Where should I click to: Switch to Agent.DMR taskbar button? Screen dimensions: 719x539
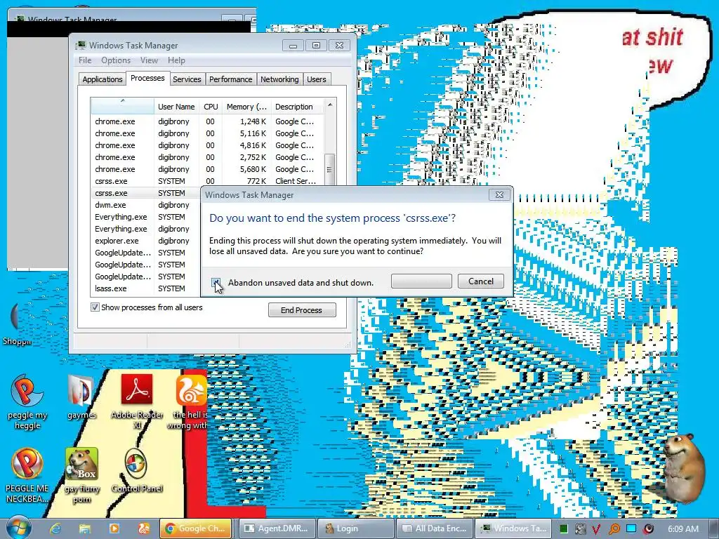point(278,528)
